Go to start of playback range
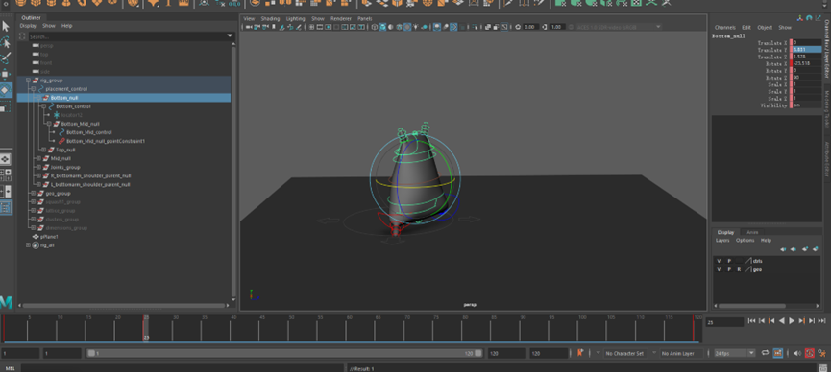The width and height of the screenshot is (831, 372). tap(751, 320)
